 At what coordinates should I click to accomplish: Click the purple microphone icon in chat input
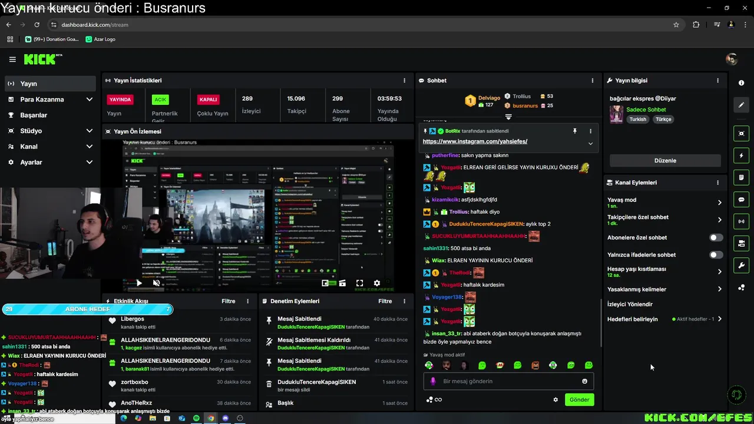coord(433,382)
